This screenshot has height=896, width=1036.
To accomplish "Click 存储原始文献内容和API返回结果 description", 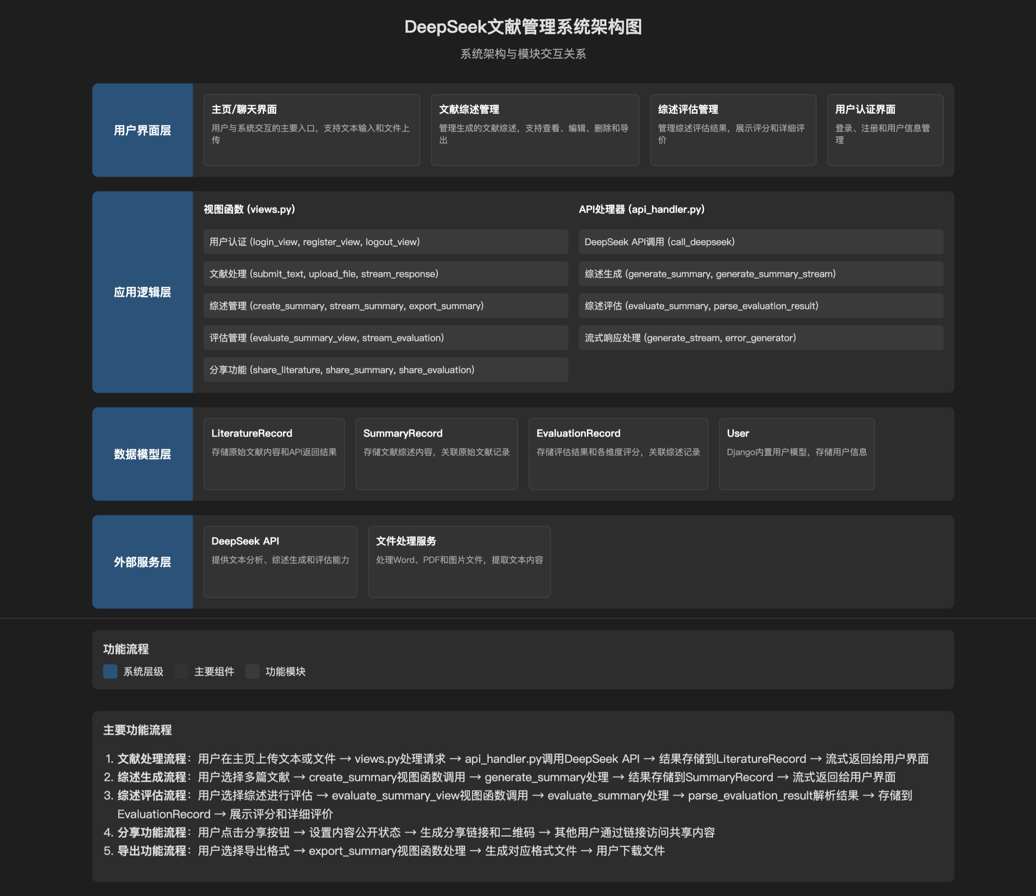I will (274, 452).
